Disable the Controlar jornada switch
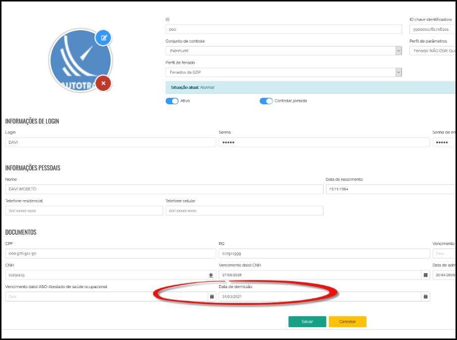 266,101
